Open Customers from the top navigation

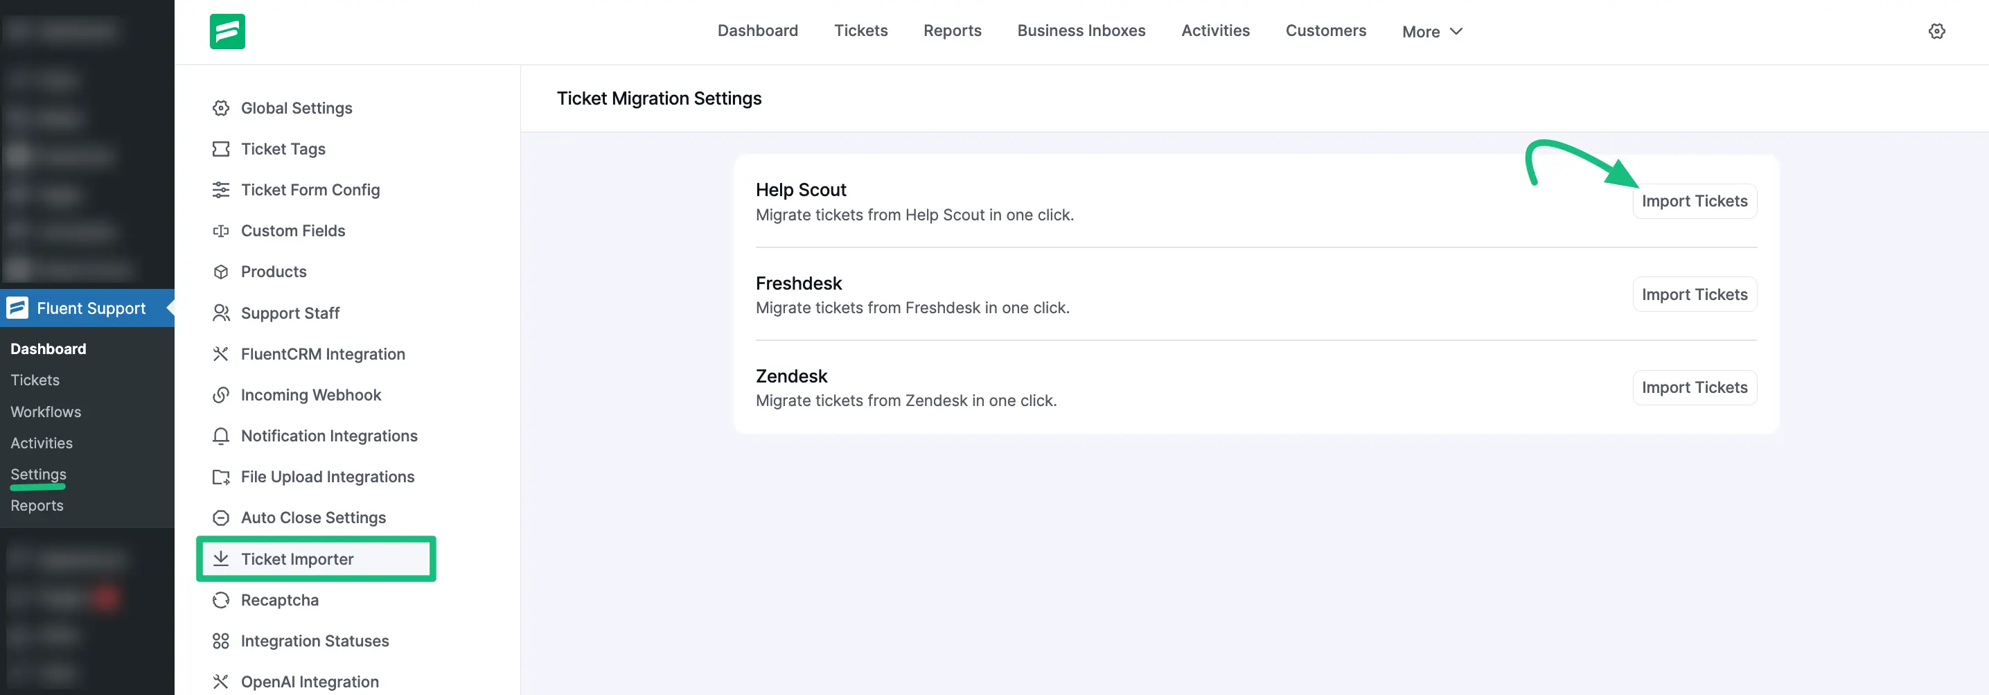click(1326, 31)
